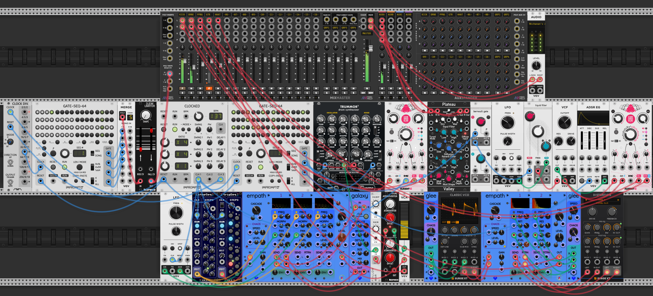
Task: Flip the left GATE-SEQ-64 SEQ/SONG switch
Action: tap(92, 153)
